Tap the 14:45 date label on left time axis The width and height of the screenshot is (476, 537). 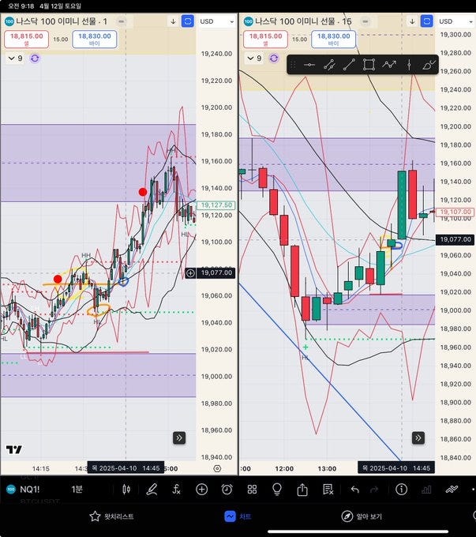[x=126, y=468]
